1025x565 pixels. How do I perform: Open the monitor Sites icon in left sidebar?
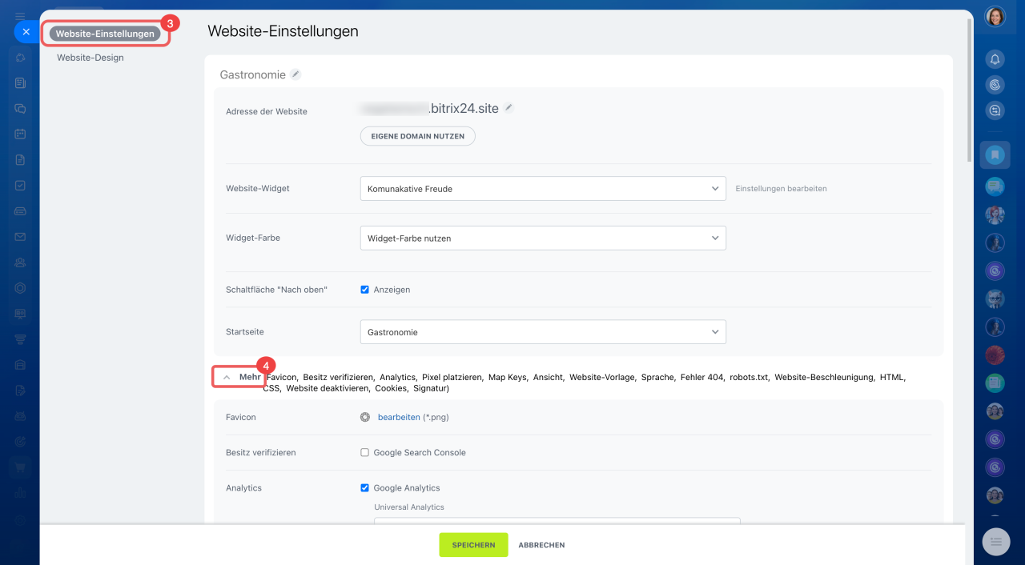point(20,313)
